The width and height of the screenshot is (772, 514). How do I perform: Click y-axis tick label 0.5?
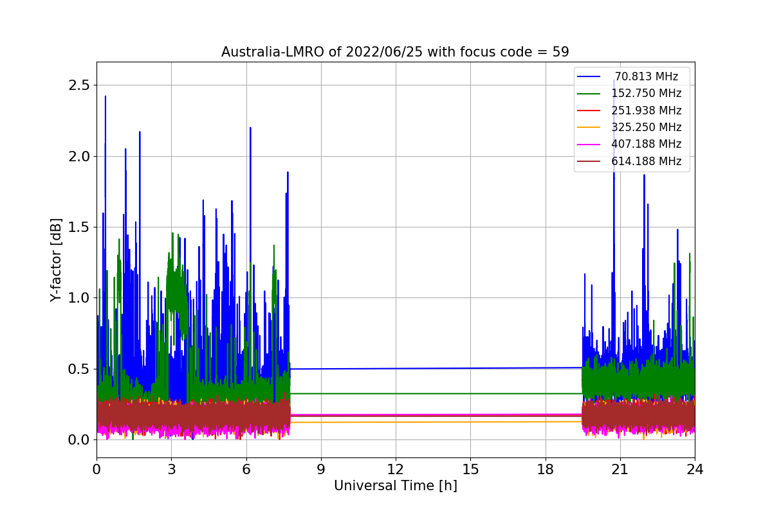click(x=80, y=369)
